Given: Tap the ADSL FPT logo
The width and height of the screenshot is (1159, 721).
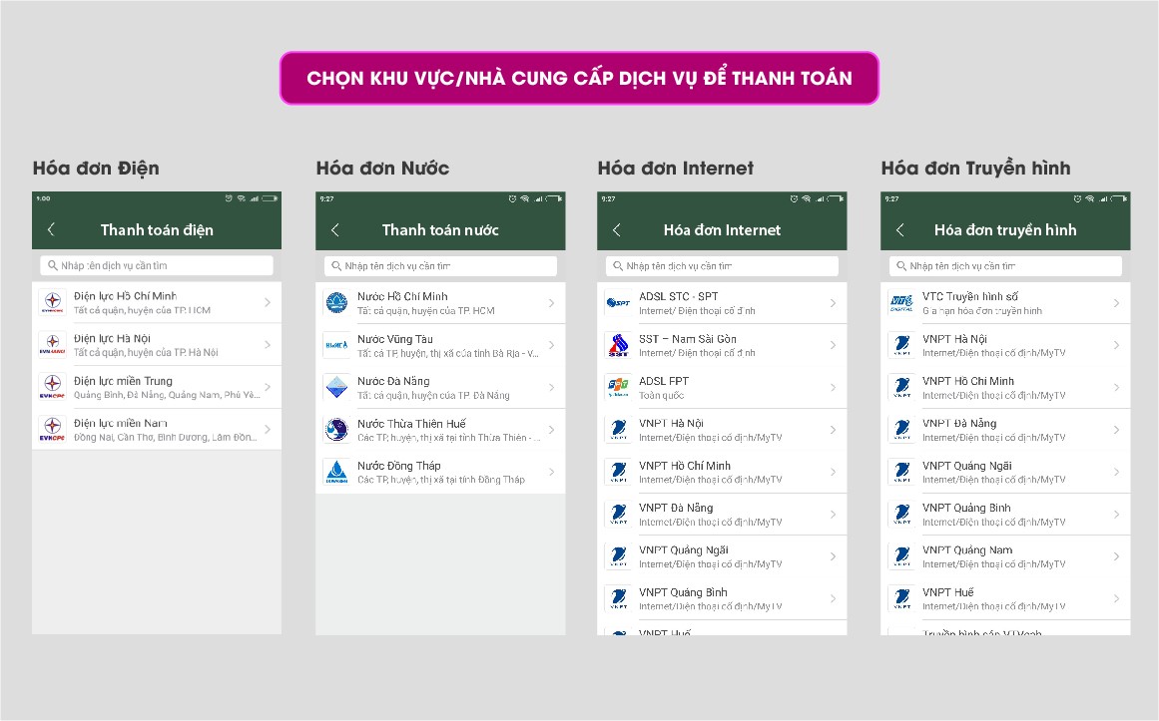Looking at the screenshot, I should click(618, 387).
